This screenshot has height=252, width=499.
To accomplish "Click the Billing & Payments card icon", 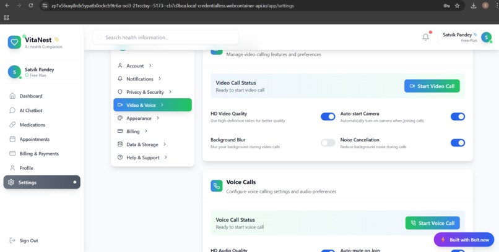I will (12, 154).
